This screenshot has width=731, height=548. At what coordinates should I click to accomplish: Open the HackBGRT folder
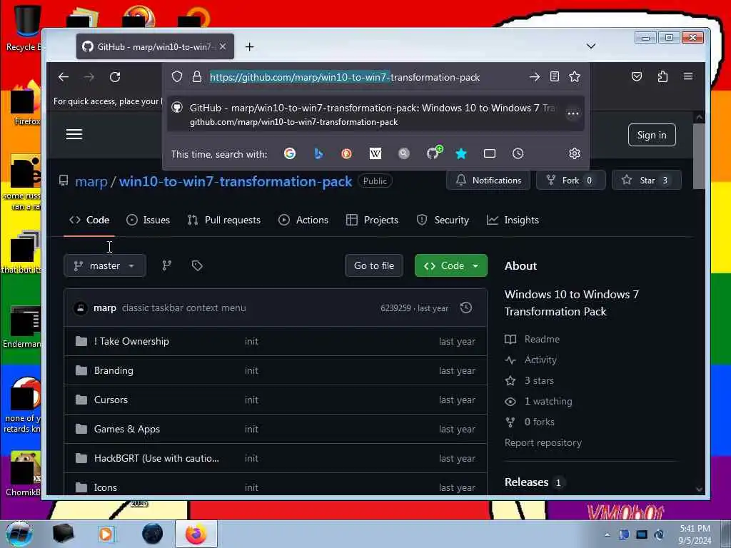point(156,459)
